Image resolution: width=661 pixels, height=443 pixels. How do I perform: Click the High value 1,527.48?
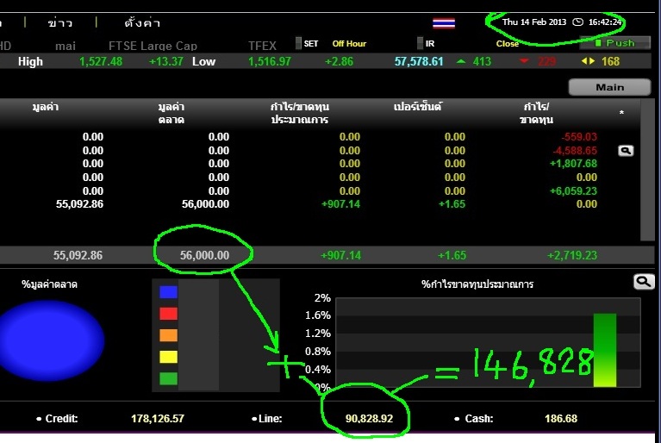click(x=101, y=61)
